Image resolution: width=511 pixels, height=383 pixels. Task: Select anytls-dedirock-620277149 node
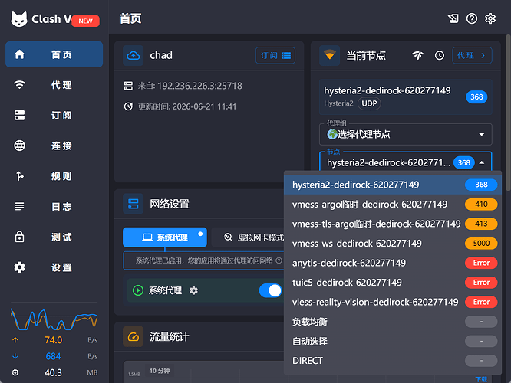pyautogui.click(x=392, y=263)
